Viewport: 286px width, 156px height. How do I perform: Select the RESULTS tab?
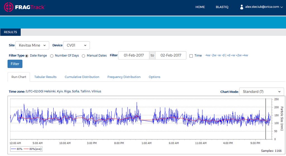[x=10, y=32]
